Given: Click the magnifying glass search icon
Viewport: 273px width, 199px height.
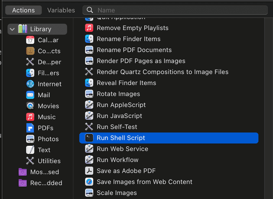Looking at the screenshot, I should (x=90, y=10).
